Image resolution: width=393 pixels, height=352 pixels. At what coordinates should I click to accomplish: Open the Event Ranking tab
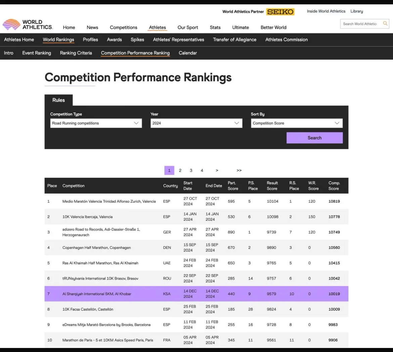click(37, 53)
